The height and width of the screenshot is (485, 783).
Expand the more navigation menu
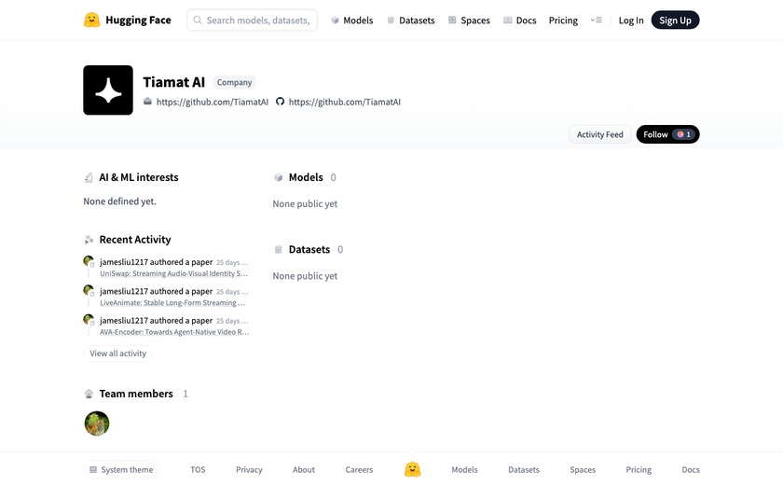597,20
